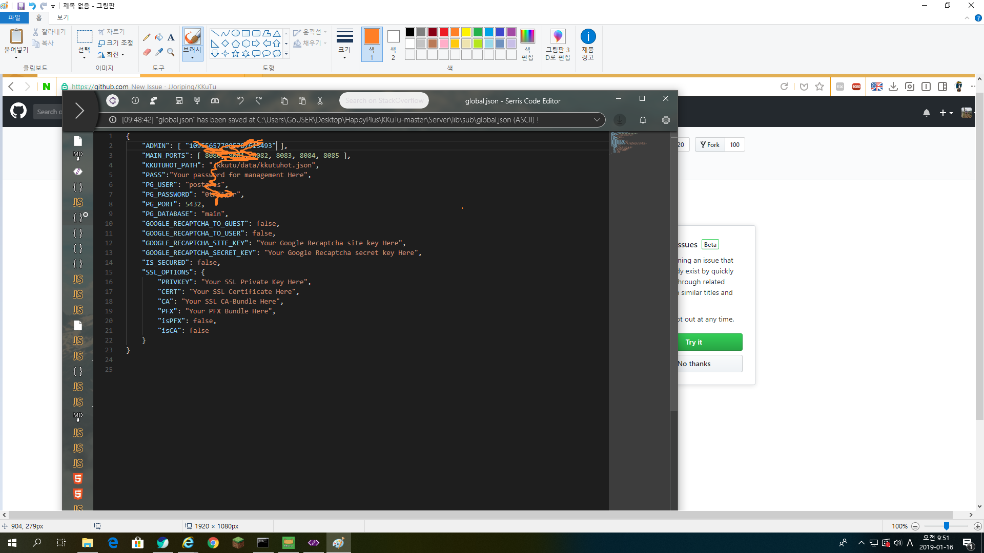Pick the red color swatch in palette
The width and height of the screenshot is (984, 553).
[x=444, y=32]
